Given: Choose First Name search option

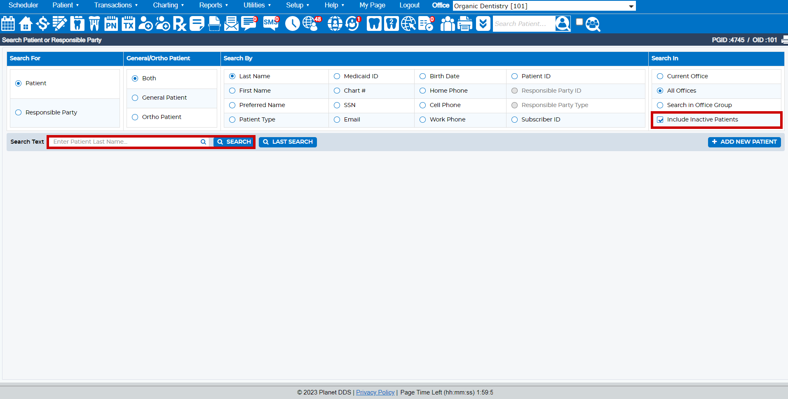Looking at the screenshot, I should click(x=232, y=91).
